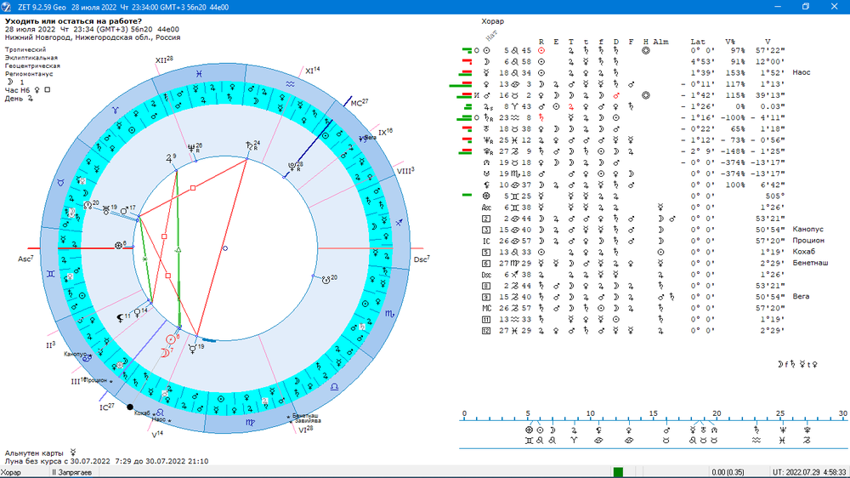The image size is (850, 478).
Task: Click retrograde Pluto glyph in the chart wheel
Action: tap(293, 167)
